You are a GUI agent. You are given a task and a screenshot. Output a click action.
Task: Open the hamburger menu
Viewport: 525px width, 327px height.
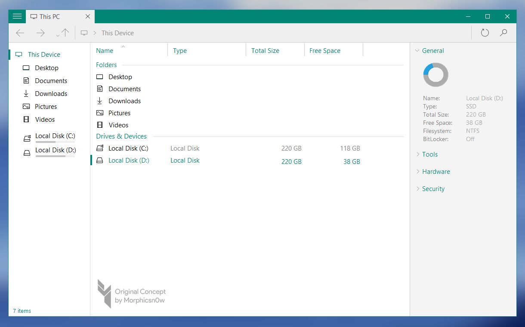tap(17, 16)
